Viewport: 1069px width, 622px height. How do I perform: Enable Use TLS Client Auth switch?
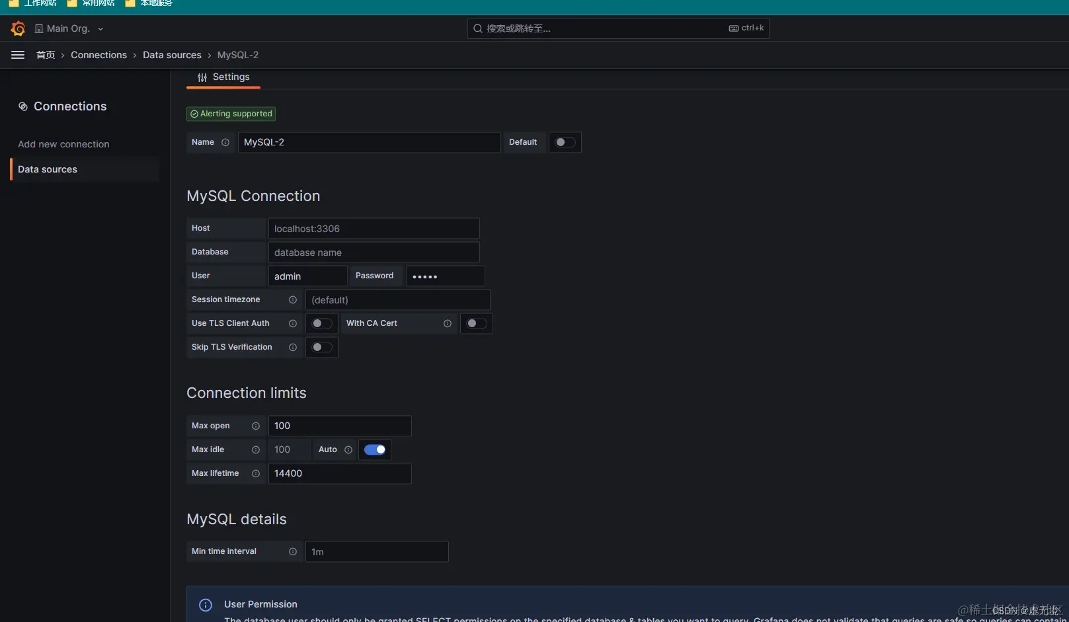pyautogui.click(x=322, y=323)
